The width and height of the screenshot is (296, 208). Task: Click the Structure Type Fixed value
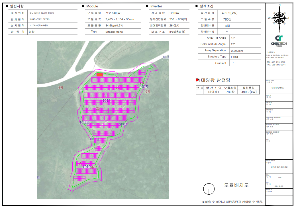[234, 57]
